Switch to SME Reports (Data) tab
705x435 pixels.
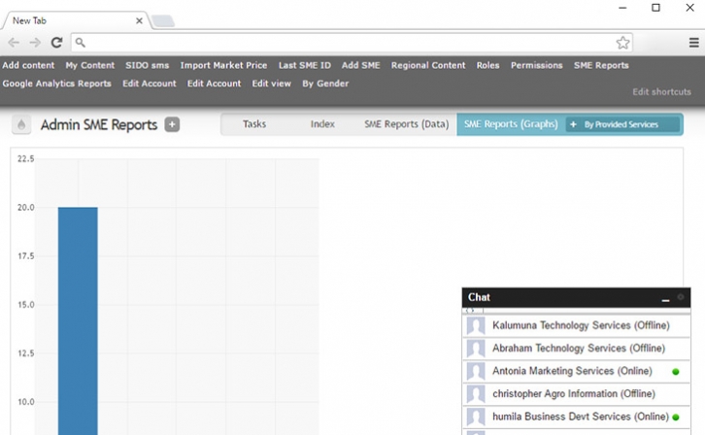pos(407,124)
